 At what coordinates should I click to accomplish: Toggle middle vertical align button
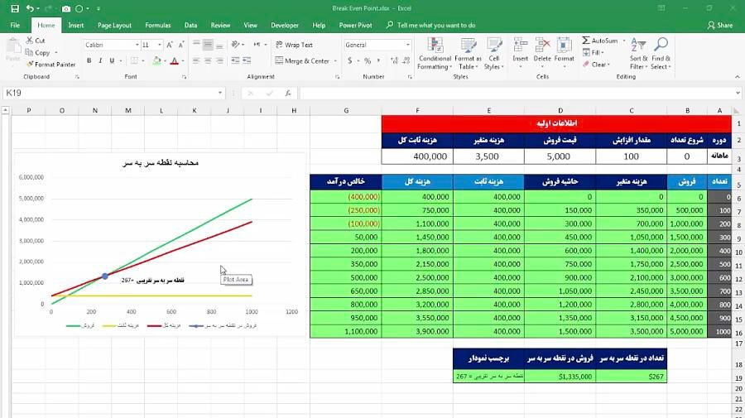(208, 45)
